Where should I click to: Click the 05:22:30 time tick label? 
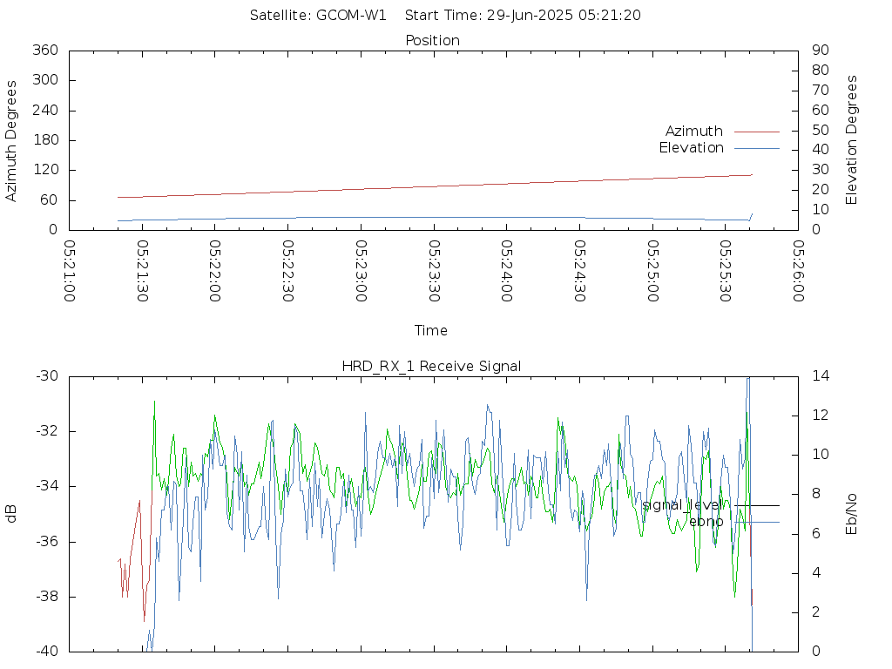(287, 271)
